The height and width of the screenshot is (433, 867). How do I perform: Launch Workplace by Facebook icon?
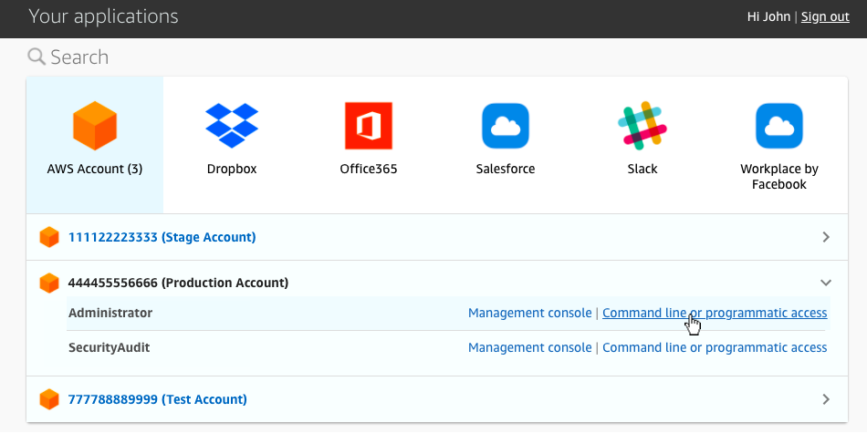pyautogui.click(x=778, y=126)
